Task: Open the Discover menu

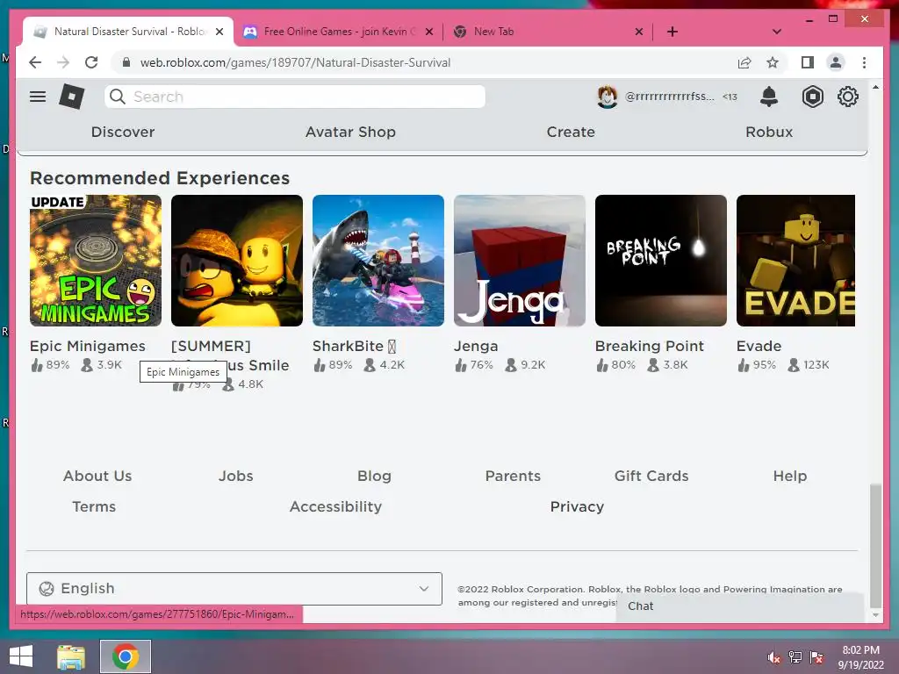Action: click(123, 132)
